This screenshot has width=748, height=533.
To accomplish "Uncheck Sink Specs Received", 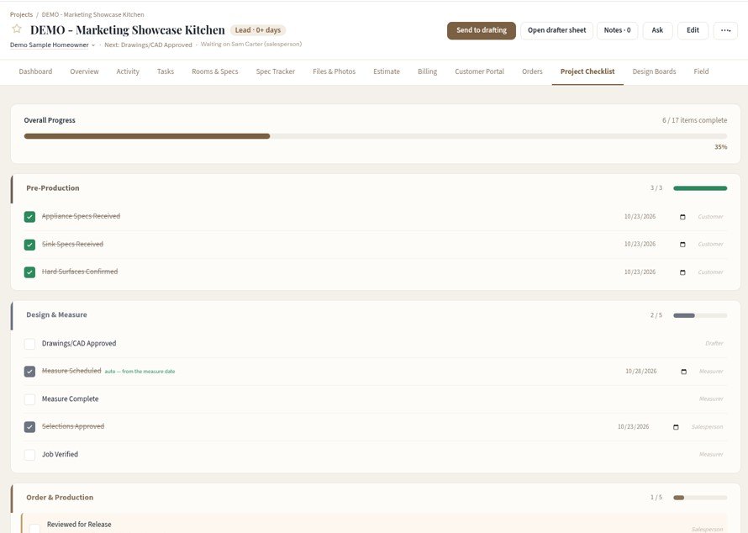I will click(29, 245).
